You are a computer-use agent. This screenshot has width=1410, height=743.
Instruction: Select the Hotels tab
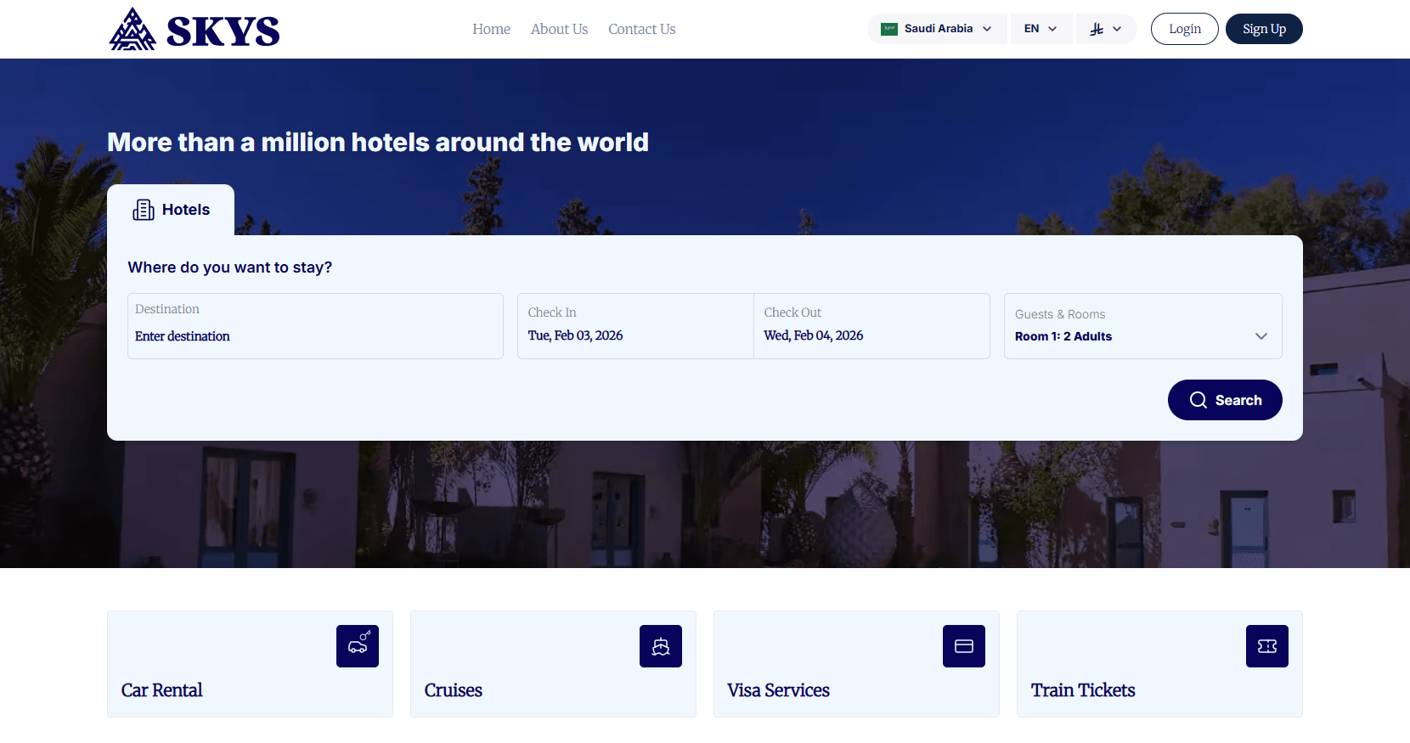coord(171,210)
